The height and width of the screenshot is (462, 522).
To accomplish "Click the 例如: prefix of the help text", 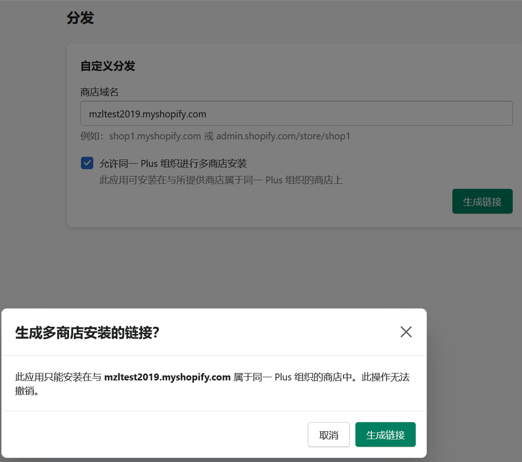I will point(93,136).
